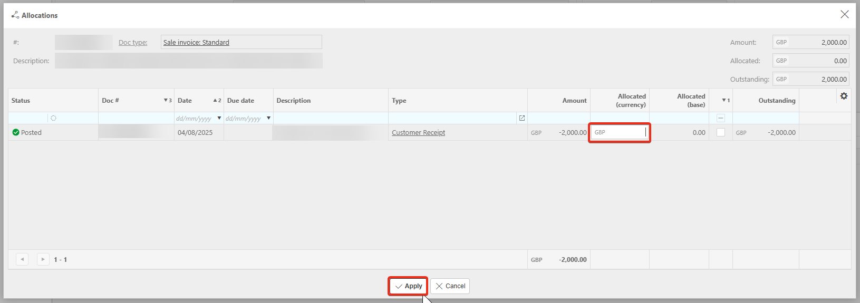The image size is (860, 303).
Task: Sort by Allocated (currency) column
Action: pyautogui.click(x=620, y=100)
